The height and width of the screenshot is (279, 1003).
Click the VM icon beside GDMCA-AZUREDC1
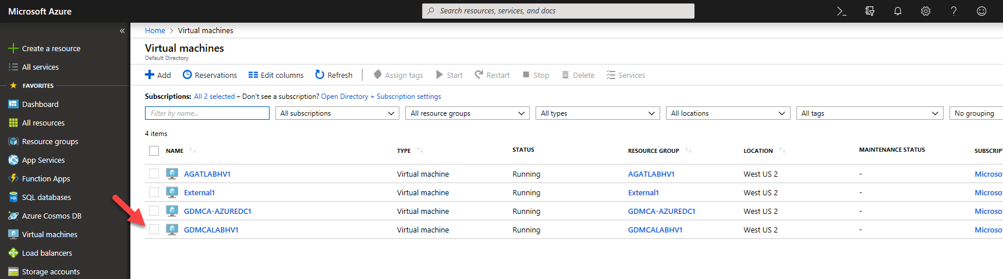pos(172,210)
